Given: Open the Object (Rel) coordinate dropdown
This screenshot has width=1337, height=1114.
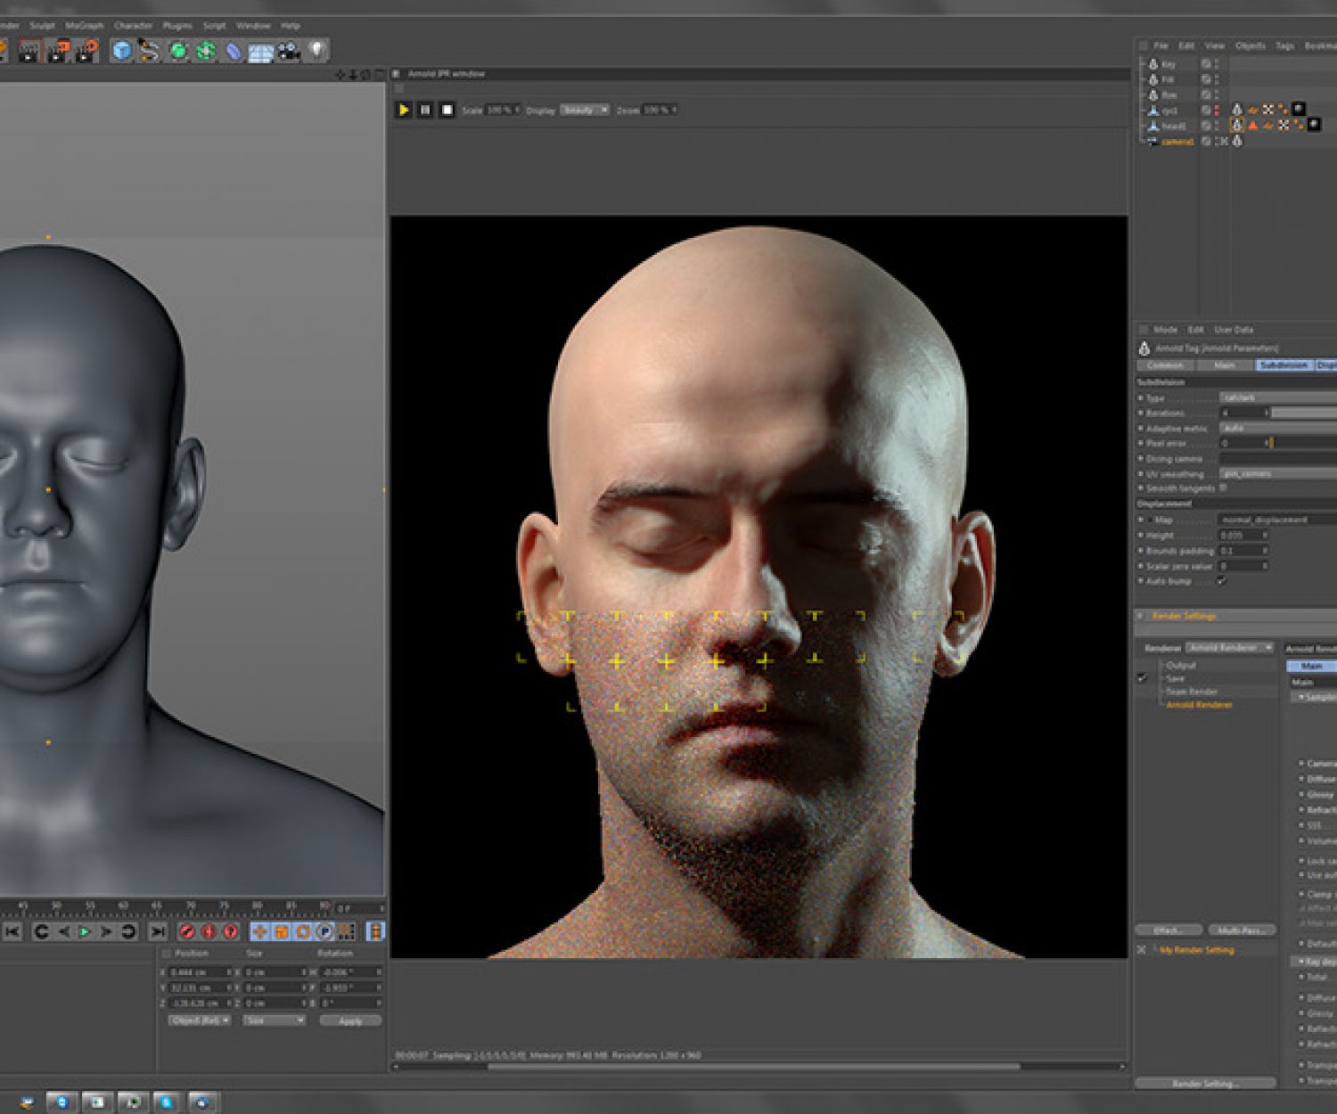Looking at the screenshot, I should pyautogui.click(x=200, y=1020).
